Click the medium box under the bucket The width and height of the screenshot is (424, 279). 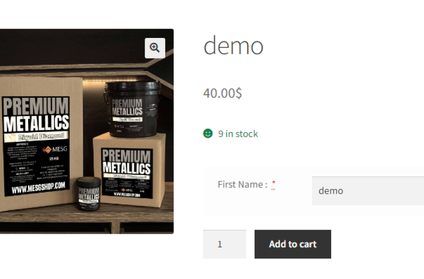[129, 170]
